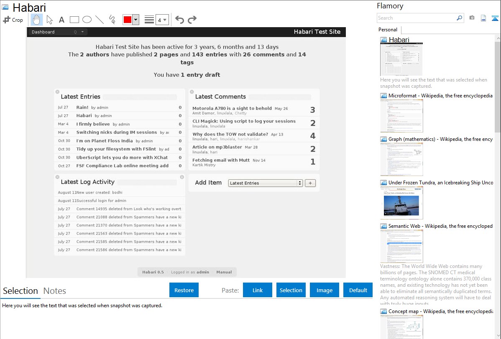
Task: Open the color picker dropdown arrow
Action: coord(136,20)
